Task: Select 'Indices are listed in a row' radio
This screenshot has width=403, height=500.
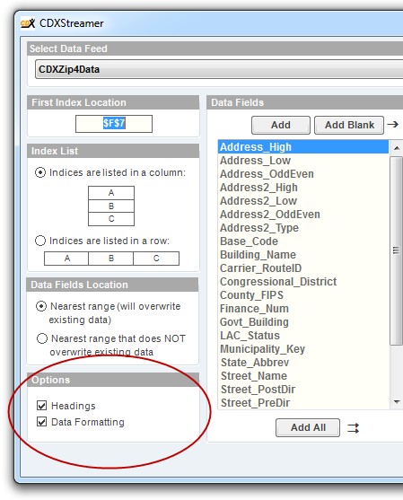Action: (40, 241)
